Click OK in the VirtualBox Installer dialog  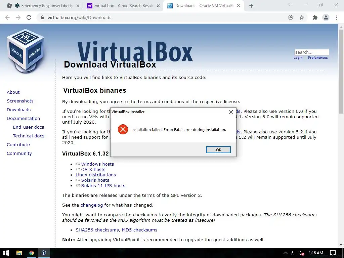tap(218, 149)
